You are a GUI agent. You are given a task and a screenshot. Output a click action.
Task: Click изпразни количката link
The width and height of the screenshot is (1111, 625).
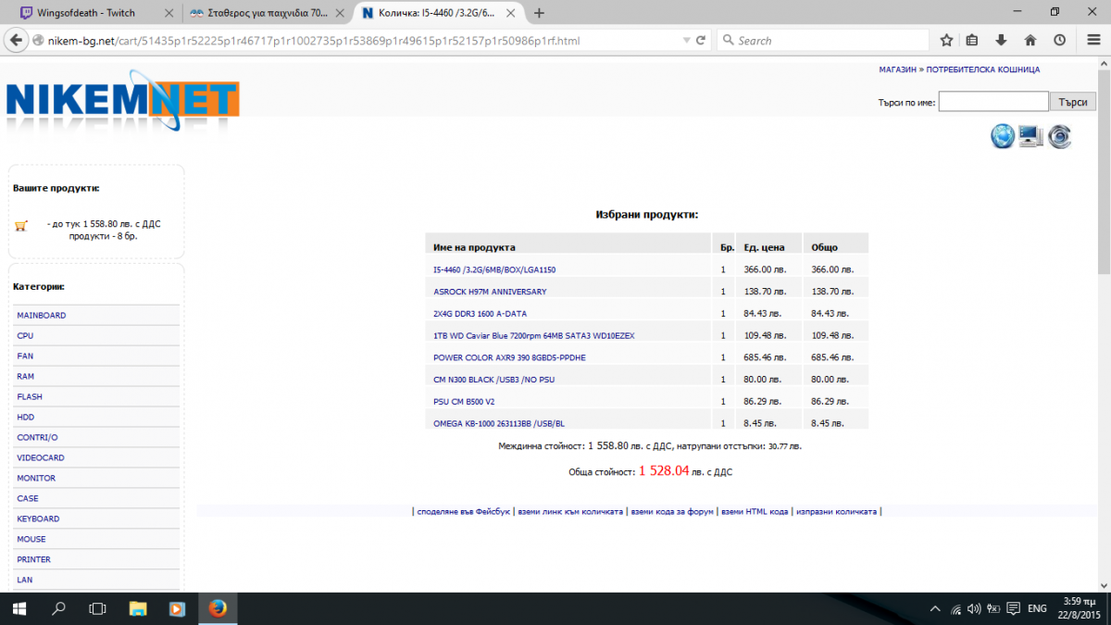pyautogui.click(x=836, y=511)
